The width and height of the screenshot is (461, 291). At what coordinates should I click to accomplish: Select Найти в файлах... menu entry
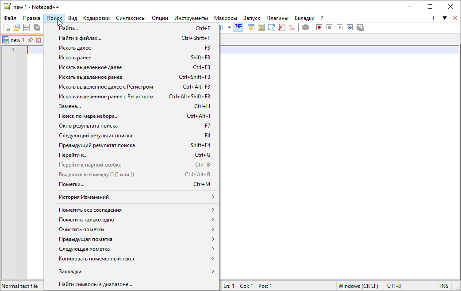(80, 38)
